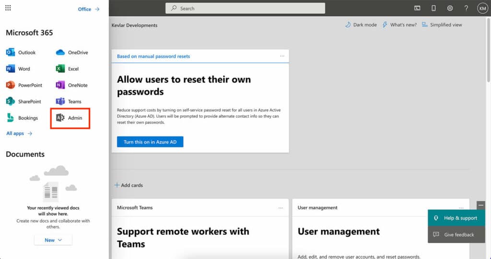The width and height of the screenshot is (491, 259).
Task: Open the Admin center app
Action: coord(70,118)
